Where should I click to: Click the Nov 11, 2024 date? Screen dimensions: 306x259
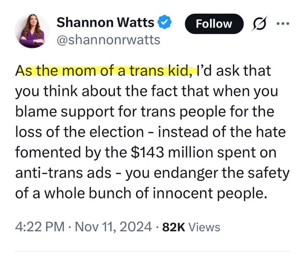113,227
